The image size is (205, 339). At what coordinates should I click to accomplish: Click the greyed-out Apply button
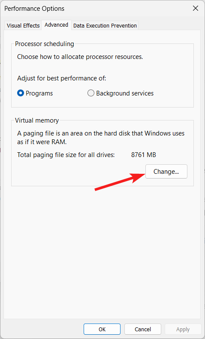[x=183, y=329]
